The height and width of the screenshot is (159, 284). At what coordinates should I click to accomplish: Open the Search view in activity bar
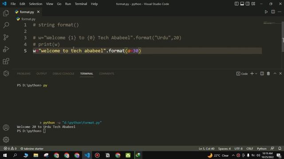click(6, 25)
